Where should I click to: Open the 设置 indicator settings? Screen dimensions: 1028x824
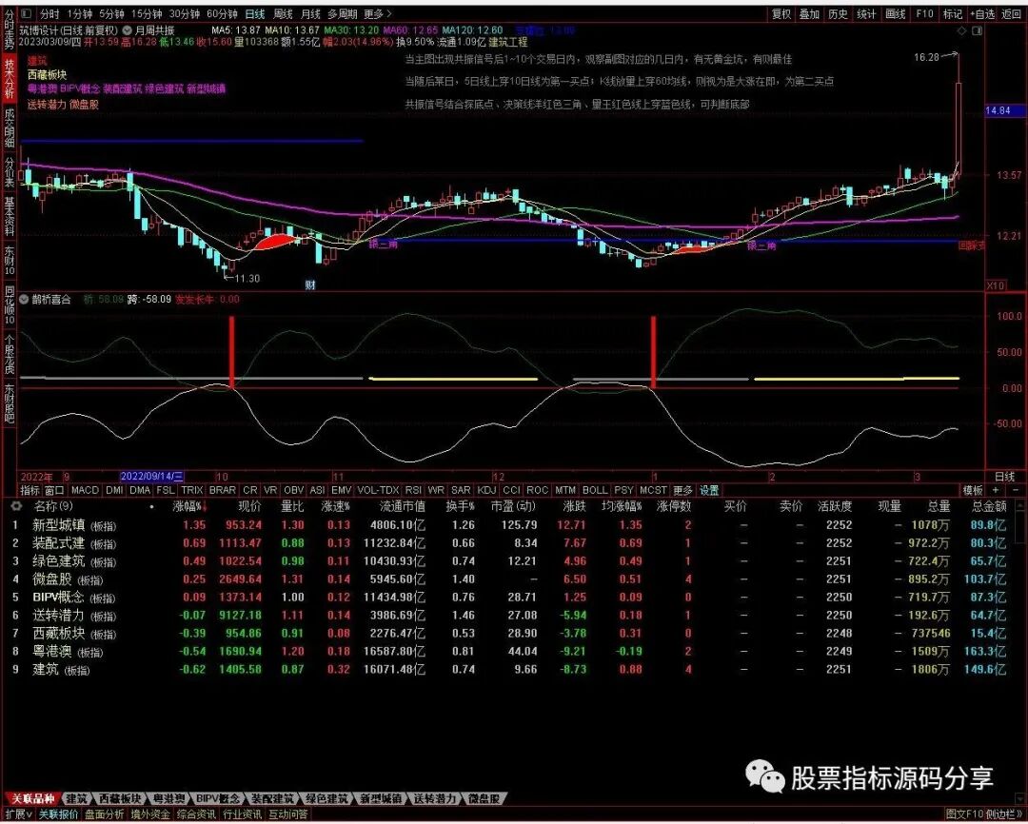pos(709,490)
